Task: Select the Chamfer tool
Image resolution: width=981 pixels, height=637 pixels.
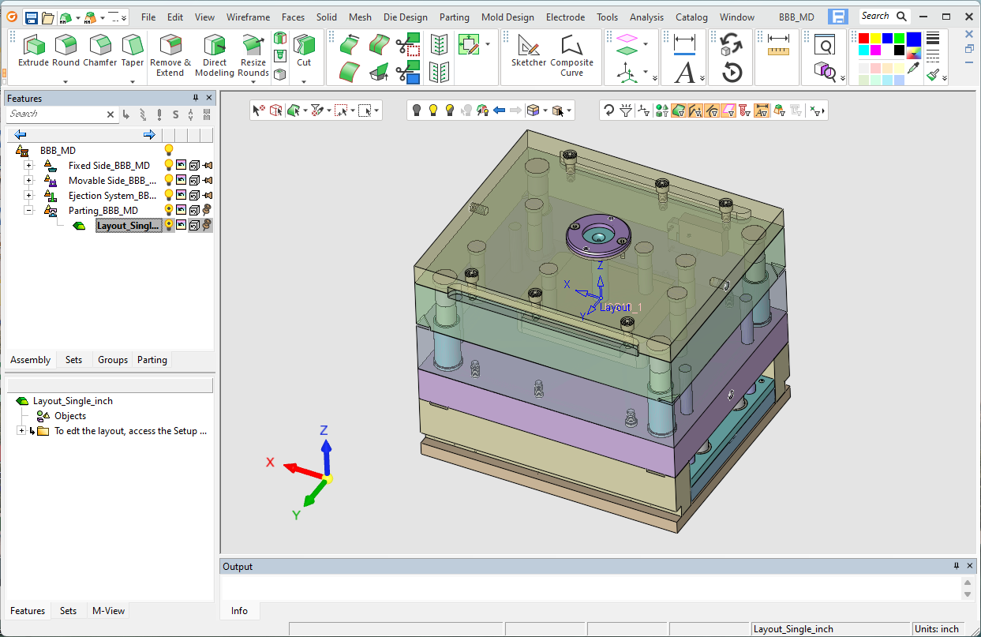Action: click(x=100, y=51)
